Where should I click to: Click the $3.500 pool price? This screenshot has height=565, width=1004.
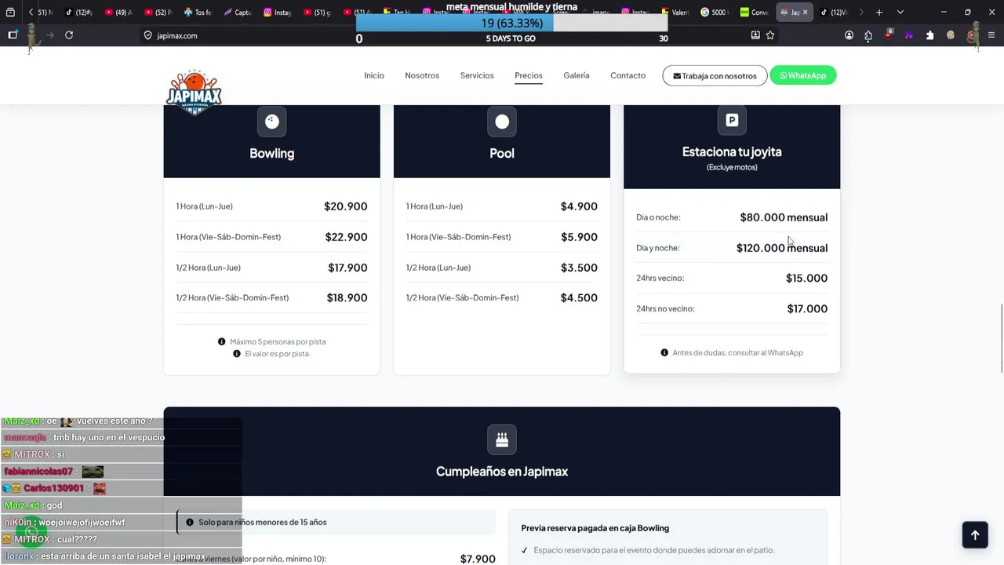(x=579, y=268)
